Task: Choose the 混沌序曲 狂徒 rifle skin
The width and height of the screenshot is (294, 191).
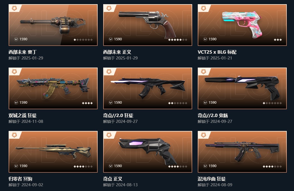Action: pyautogui.click(x=242, y=152)
